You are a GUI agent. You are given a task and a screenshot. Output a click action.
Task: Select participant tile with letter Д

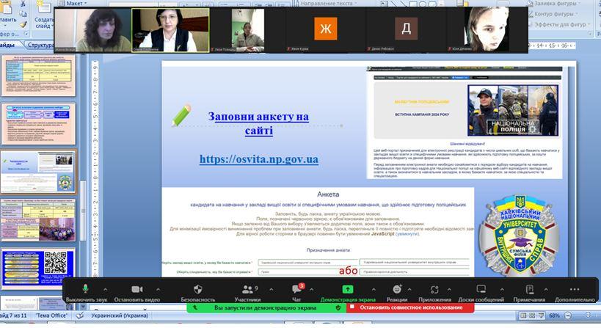coord(406,29)
